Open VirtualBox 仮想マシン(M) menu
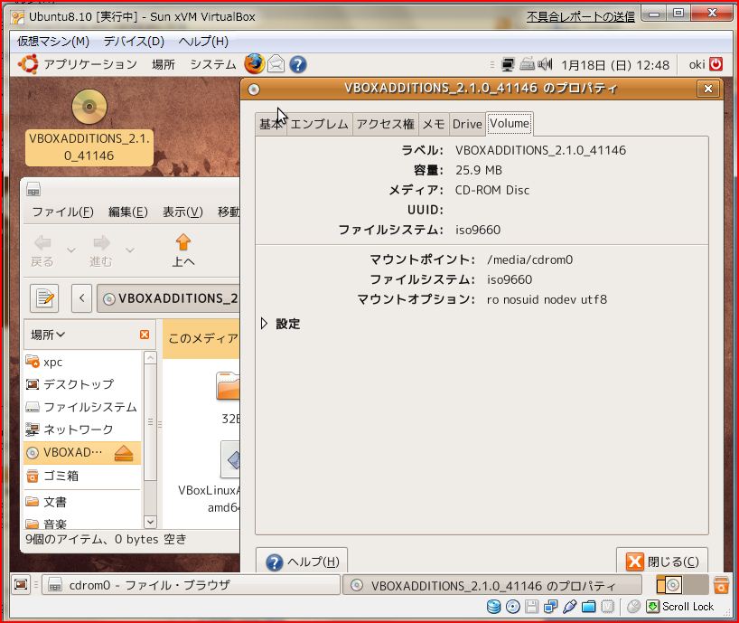739x623 pixels. coord(53,42)
